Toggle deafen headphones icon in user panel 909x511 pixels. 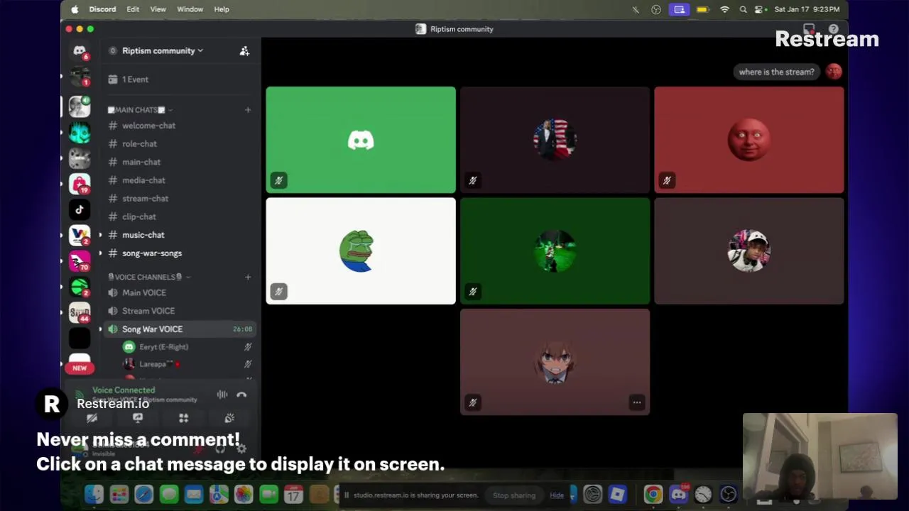[x=220, y=449]
